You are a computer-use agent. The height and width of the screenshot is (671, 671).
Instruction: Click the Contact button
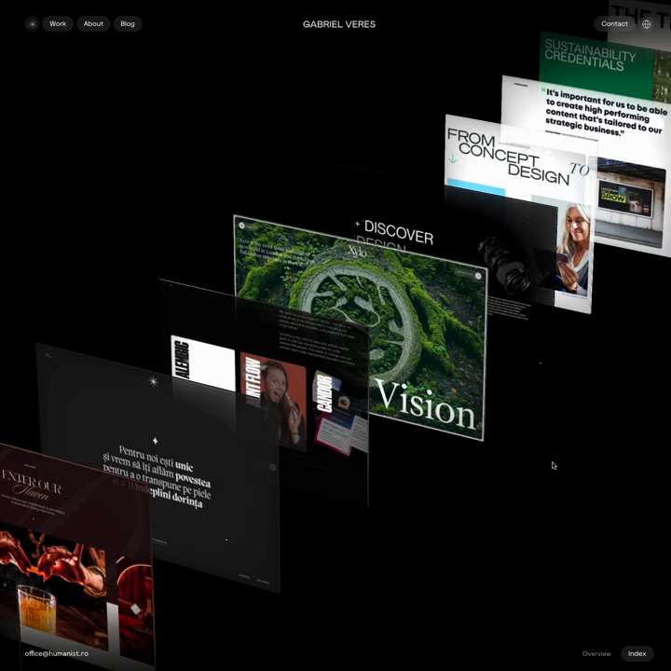click(x=614, y=24)
